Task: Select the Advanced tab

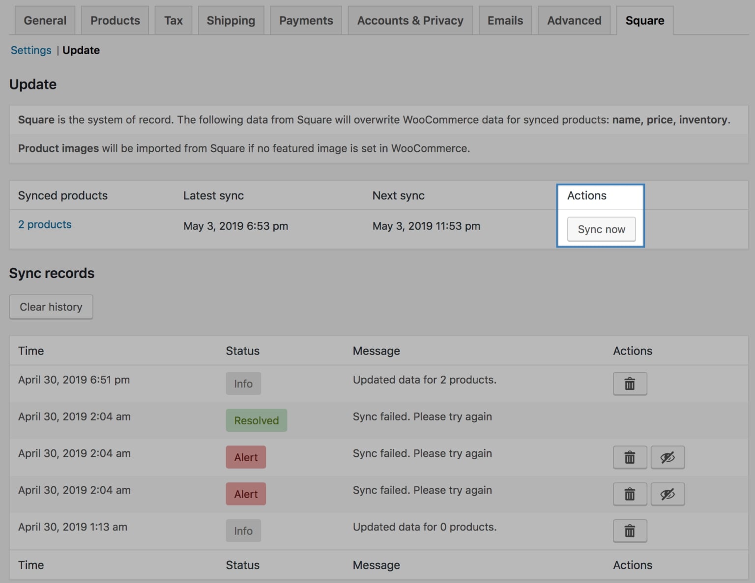Action: pos(574,21)
